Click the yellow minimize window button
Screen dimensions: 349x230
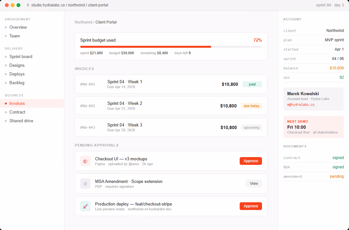click(x=13, y=5)
